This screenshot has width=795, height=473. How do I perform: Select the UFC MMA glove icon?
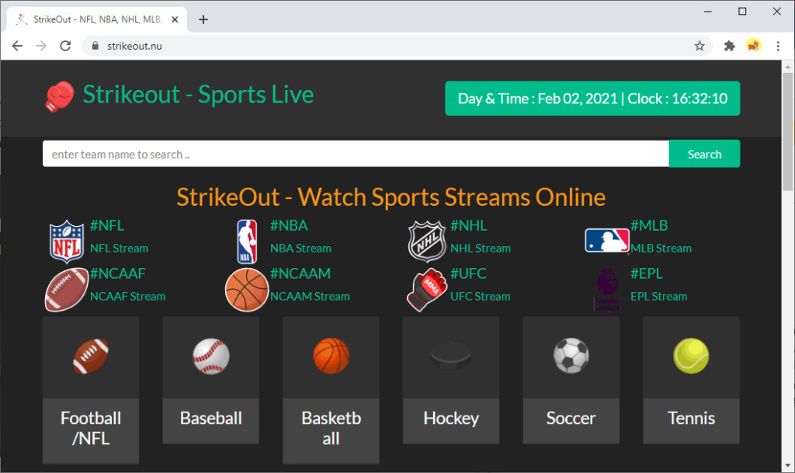pyautogui.click(x=427, y=290)
